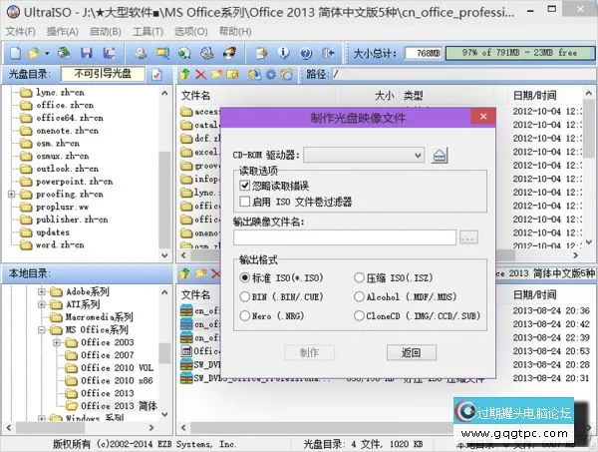
Task: Click the 输出映像文件名 input field
Action: (x=345, y=237)
